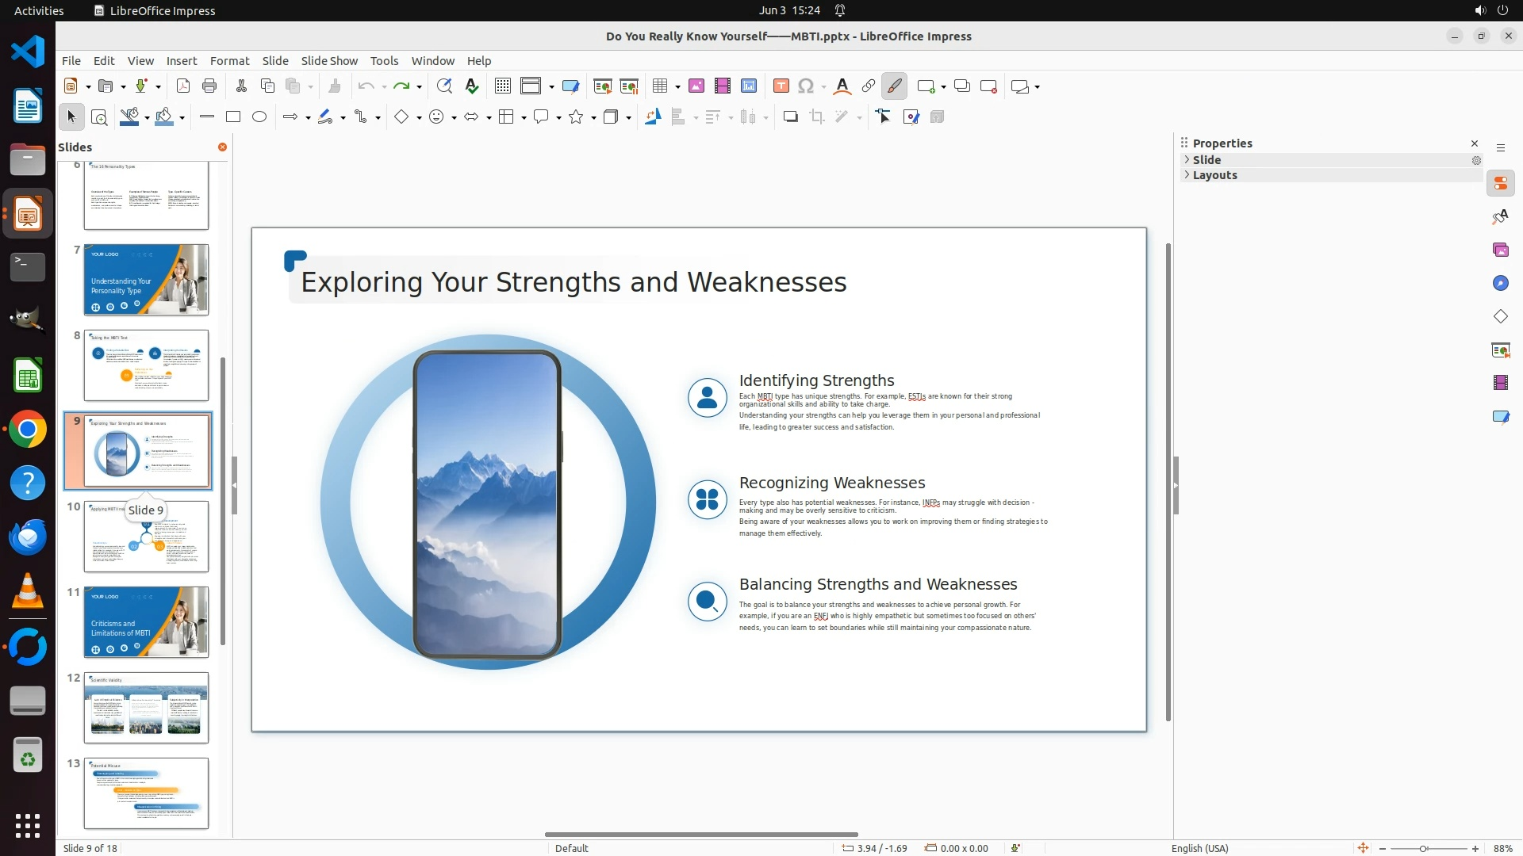The width and height of the screenshot is (1523, 856).
Task: Open the Slide Show menu
Action: pos(328,61)
